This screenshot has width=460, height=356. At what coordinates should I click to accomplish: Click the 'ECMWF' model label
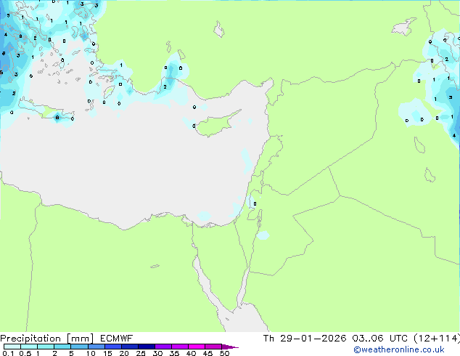117,339
